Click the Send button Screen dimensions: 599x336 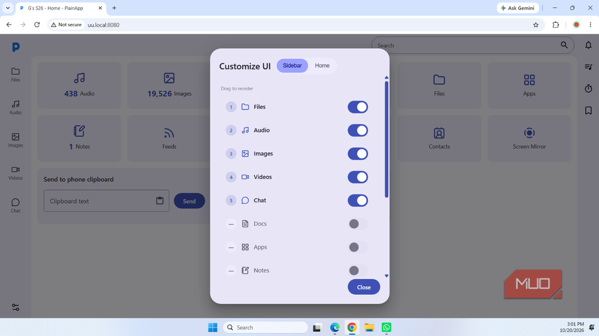(x=189, y=201)
